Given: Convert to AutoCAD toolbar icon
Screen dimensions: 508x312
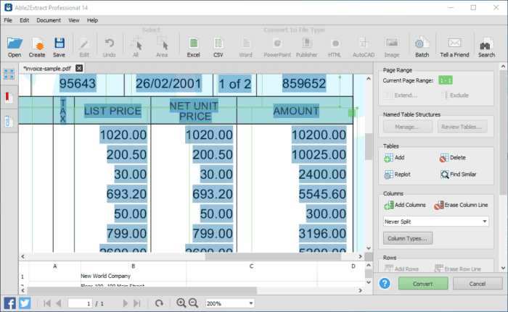Looking at the screenshot, I should coord(364,47).
